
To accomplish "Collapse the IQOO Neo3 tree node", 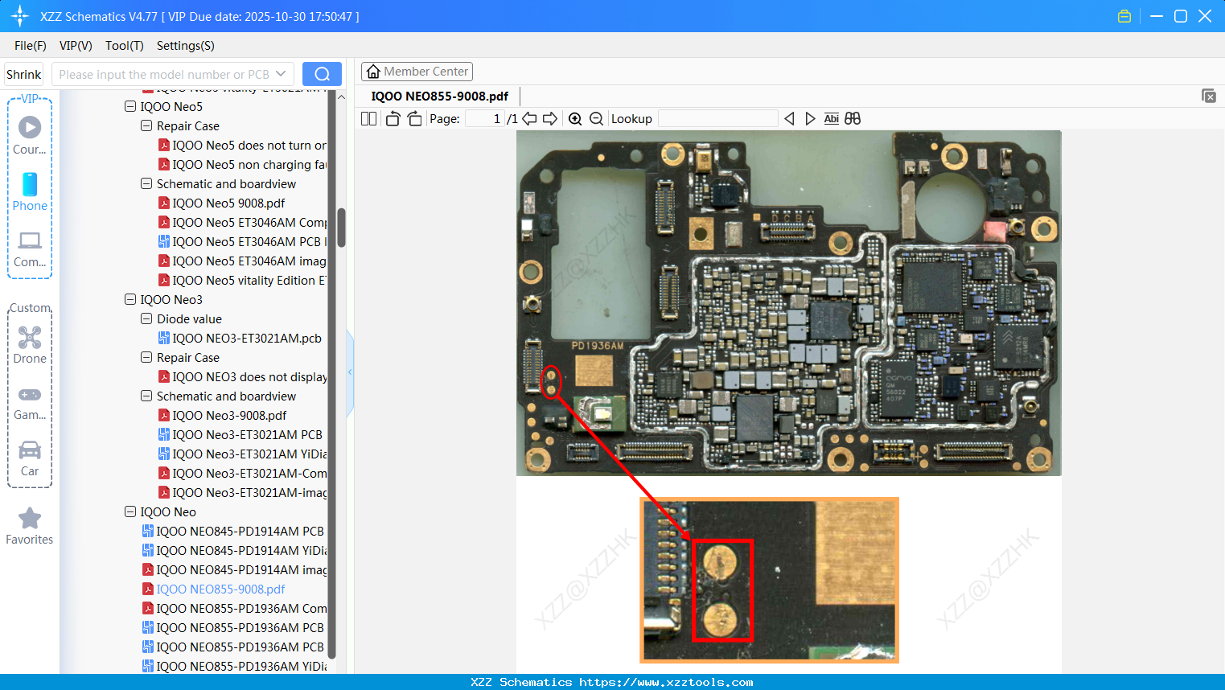I will pos(130,299).
